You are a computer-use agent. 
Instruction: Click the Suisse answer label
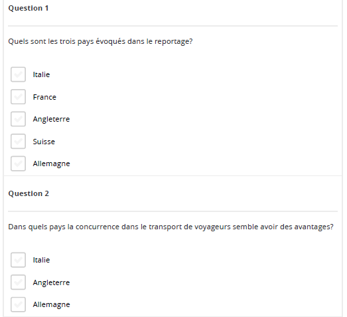coord(44,142)
